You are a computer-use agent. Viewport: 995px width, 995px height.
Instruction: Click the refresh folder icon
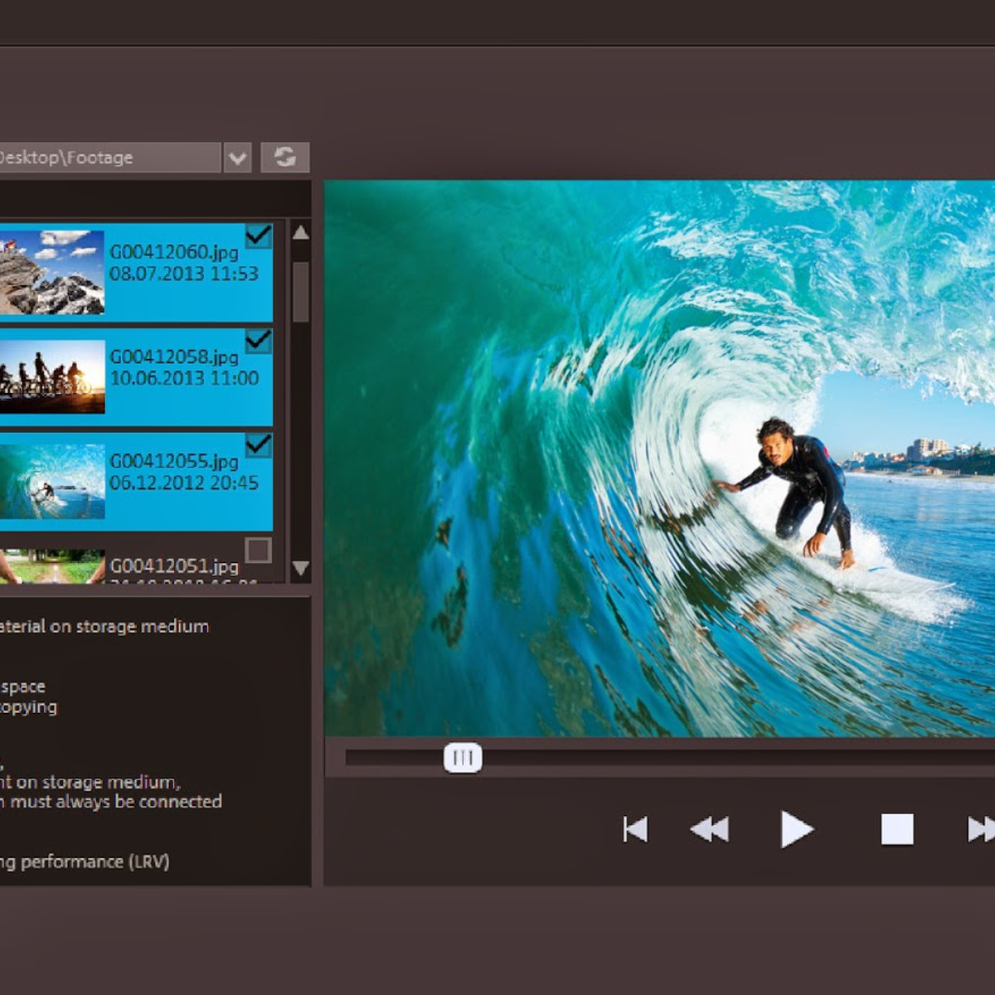click(x=284, y=157)
